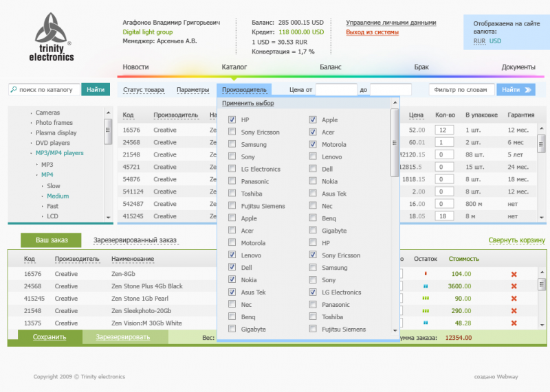
Task: Open the Статус товара filter dropdown
Action: pos(144,90)
